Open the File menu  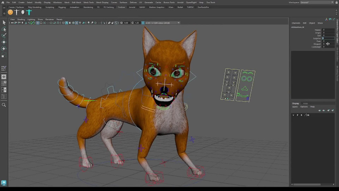pos(8,2)
